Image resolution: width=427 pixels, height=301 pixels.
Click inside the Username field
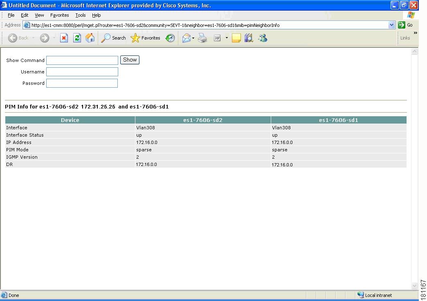click(x=82, y=72)
